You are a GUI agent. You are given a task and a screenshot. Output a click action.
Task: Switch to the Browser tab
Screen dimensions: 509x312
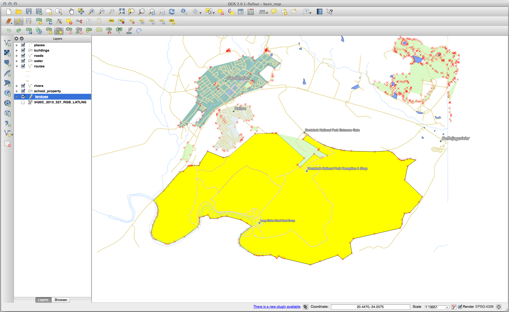click(x=61, y=300)
